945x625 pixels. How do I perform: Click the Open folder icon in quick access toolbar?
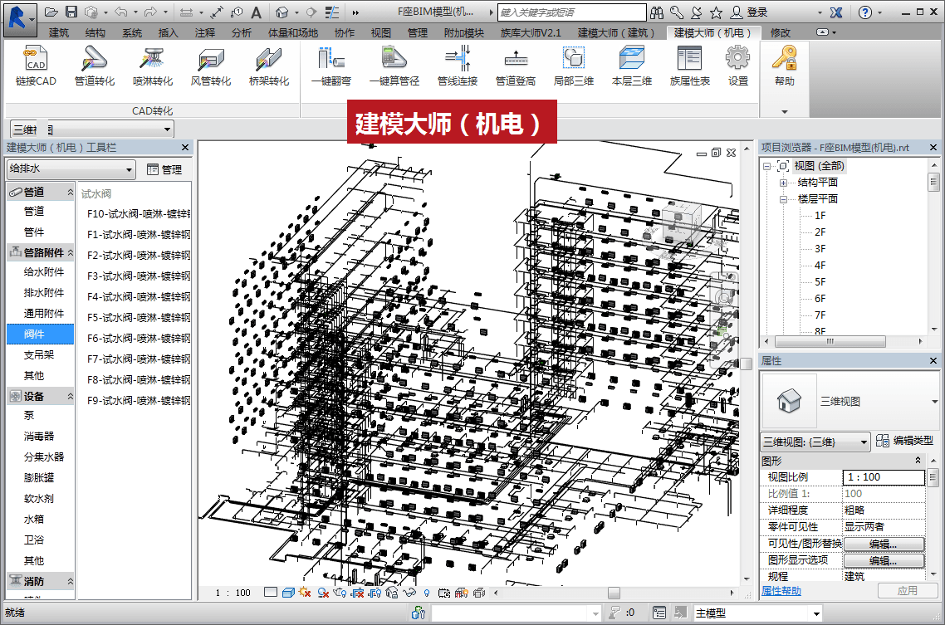[x=51, y=12]
